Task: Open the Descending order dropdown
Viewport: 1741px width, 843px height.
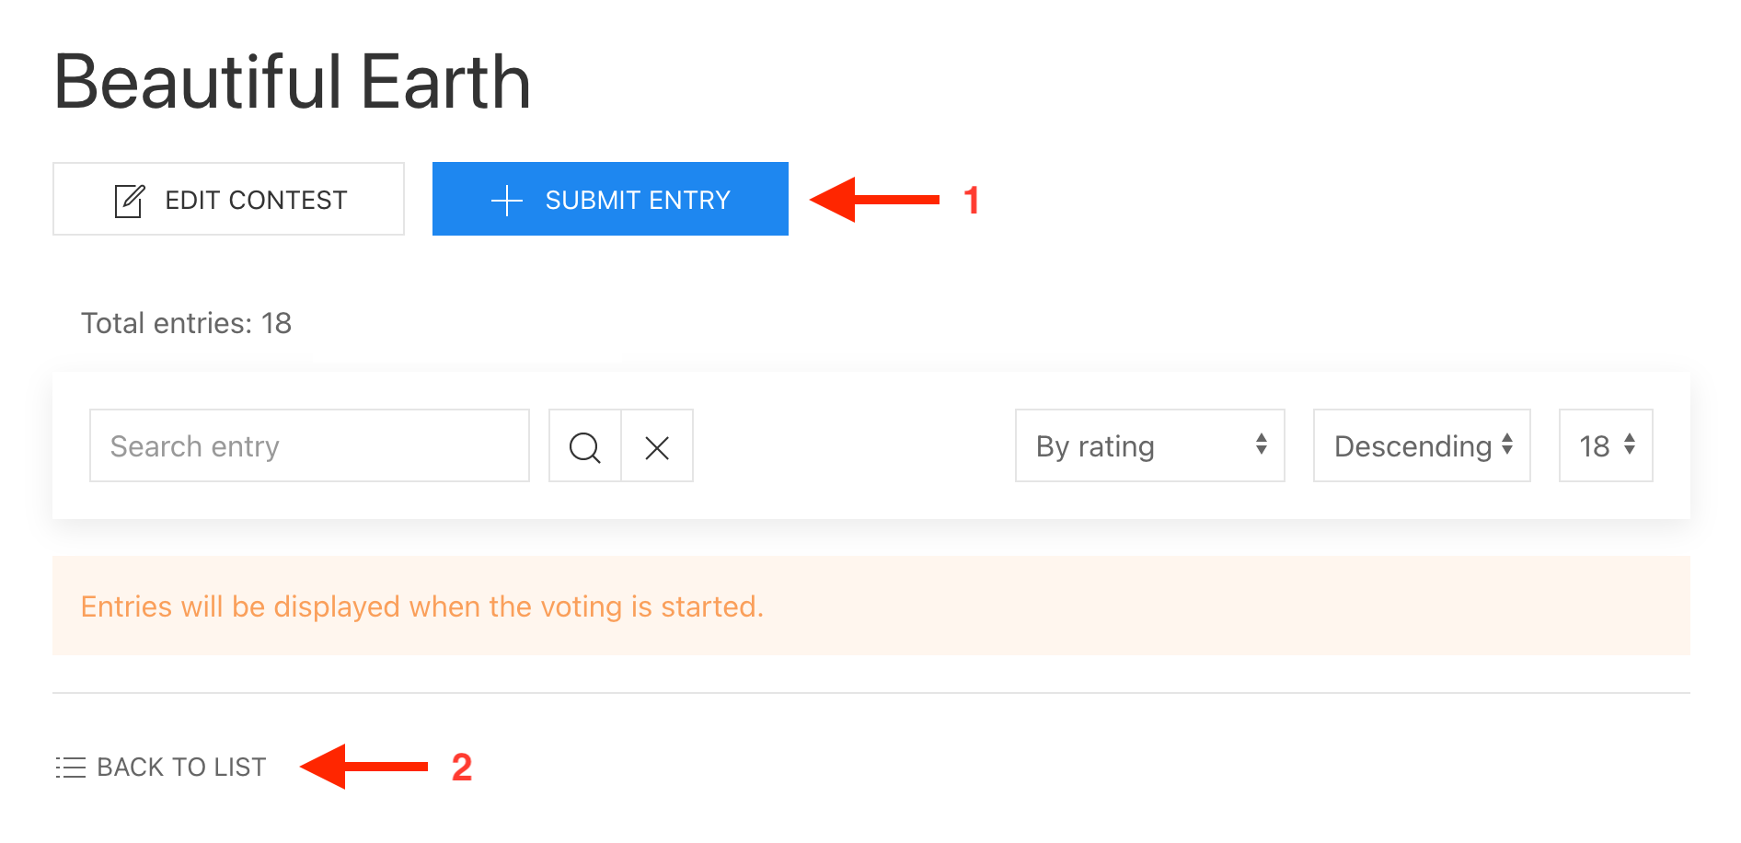Action: tap(1421, 446)
